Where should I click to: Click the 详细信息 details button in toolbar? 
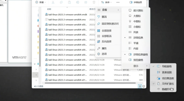click(x=136, y=2)
